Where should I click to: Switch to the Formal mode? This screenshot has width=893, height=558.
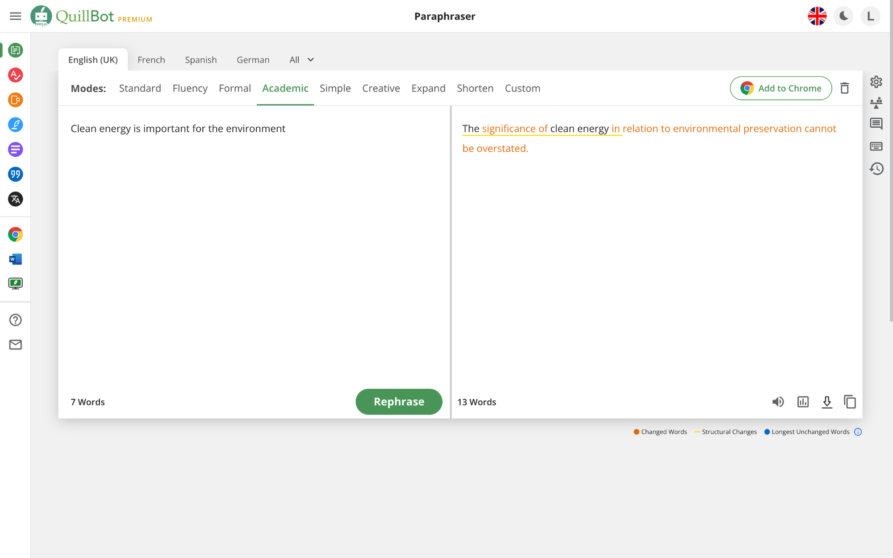(x=235, y=88)
